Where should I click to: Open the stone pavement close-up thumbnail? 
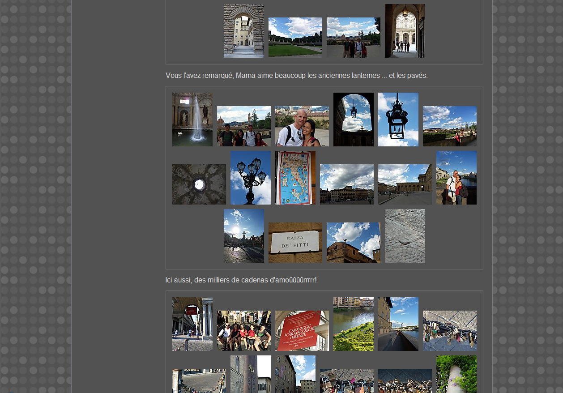coord(405,236)
